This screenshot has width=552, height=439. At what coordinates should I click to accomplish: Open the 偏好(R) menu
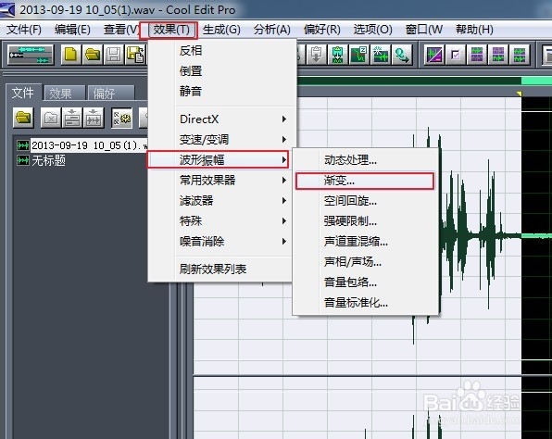pyautogui.click(x=321, y=30)
